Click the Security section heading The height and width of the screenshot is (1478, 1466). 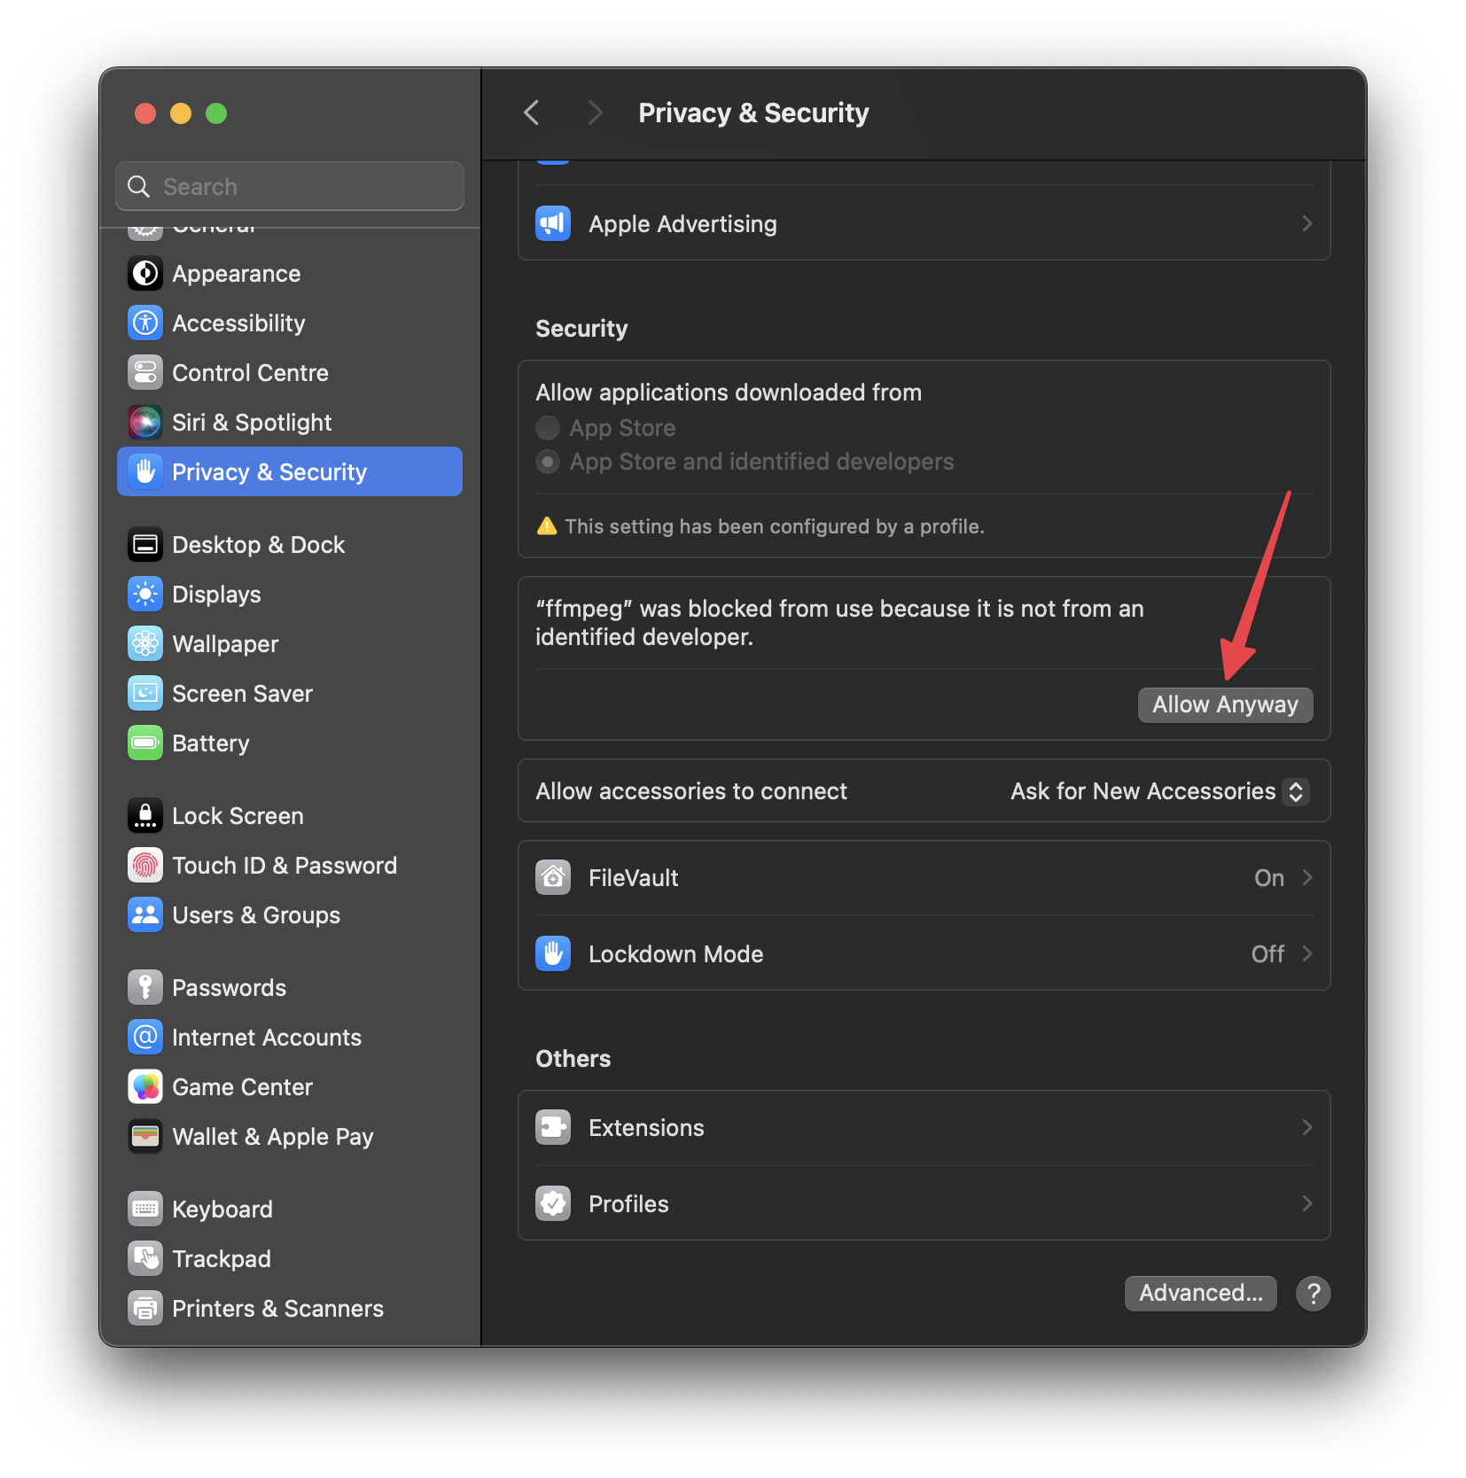[581, 329]
